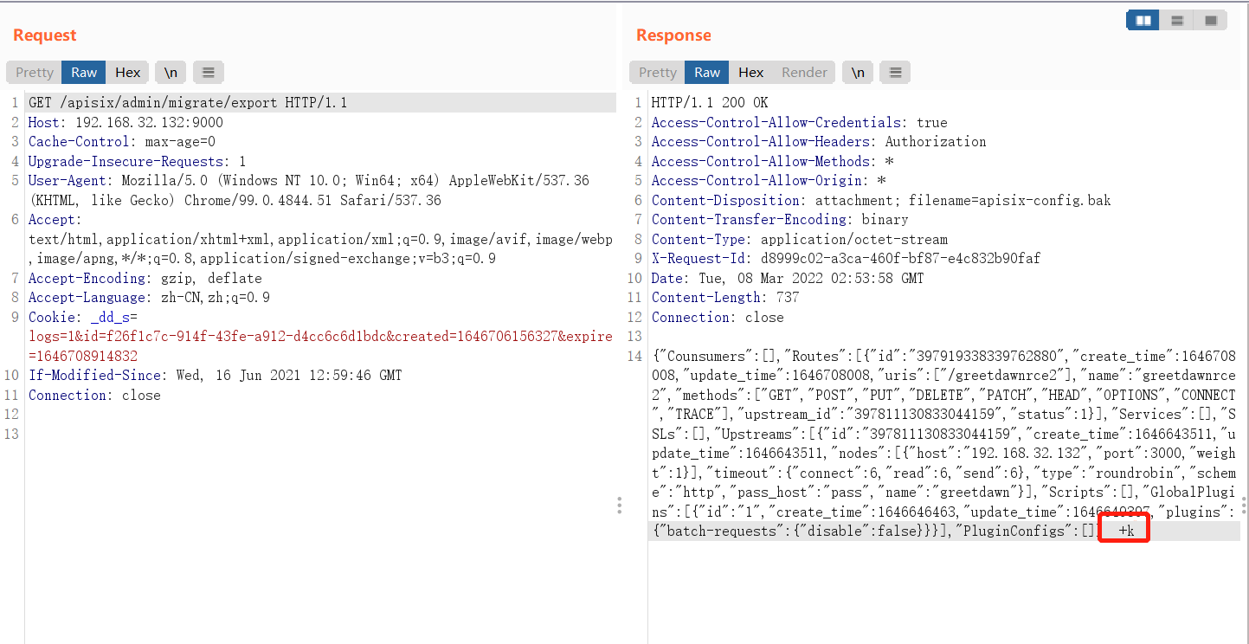
Task: Click the Content-Type: application/octet-stream line
Action: click(800, 240)
